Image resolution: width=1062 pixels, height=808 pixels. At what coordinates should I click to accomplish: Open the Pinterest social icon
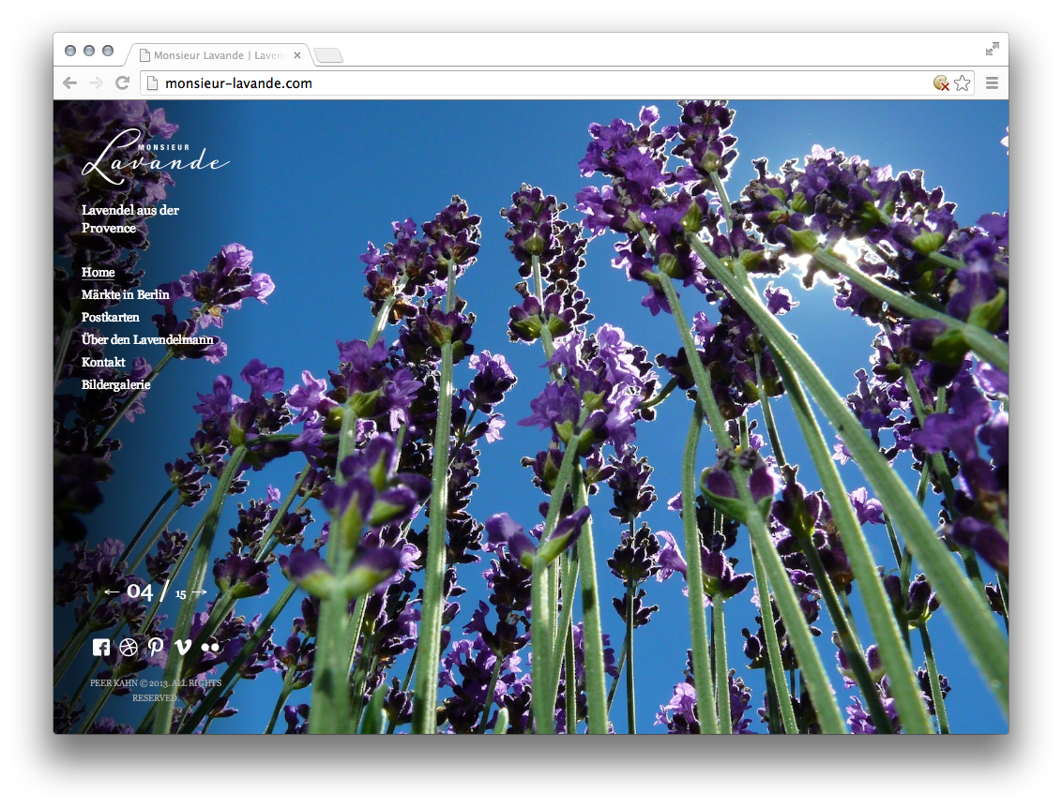[x=156, y=647]
